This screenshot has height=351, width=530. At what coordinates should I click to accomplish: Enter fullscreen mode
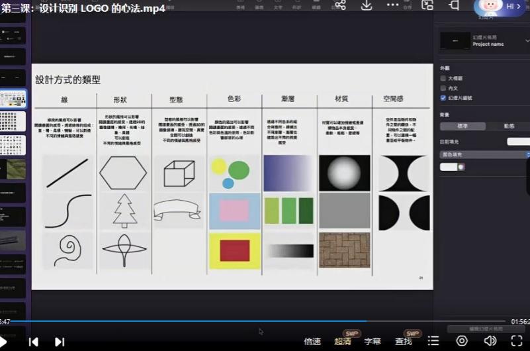[x=517, y=341]
